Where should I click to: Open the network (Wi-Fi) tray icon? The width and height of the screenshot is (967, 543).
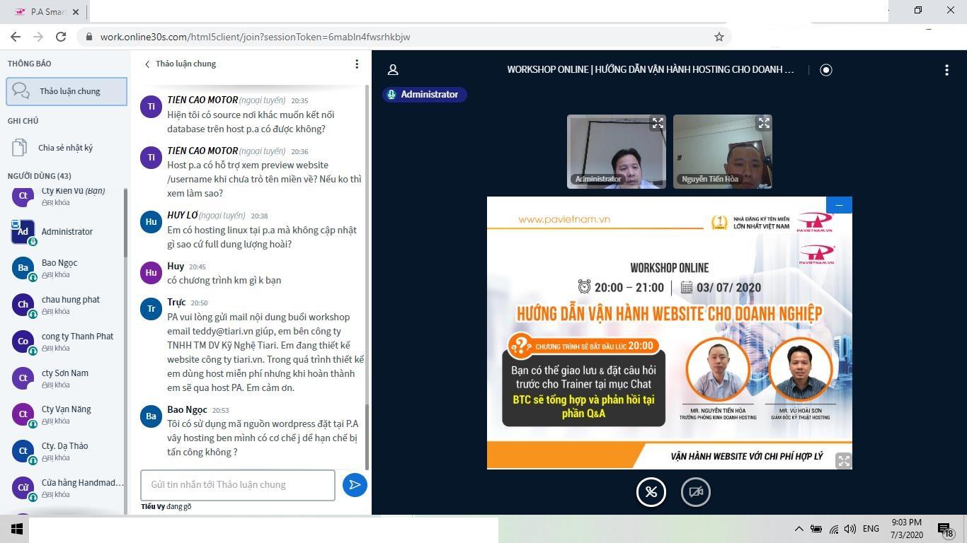tap(833, 529)
